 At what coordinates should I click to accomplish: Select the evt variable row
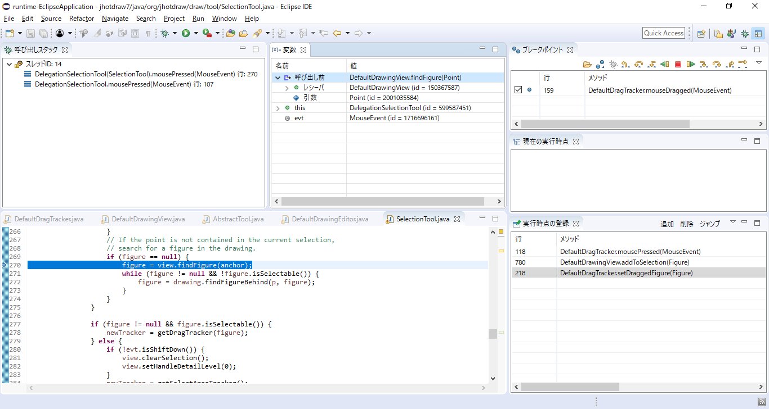tap(388, 118)
